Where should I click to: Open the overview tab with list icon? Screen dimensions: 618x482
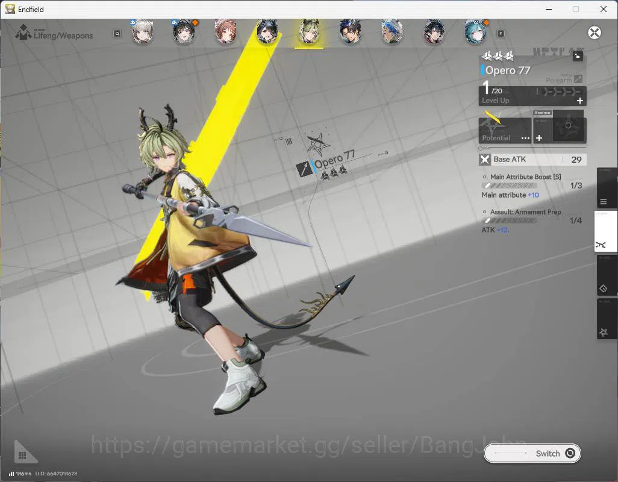[x=606, y=189]
